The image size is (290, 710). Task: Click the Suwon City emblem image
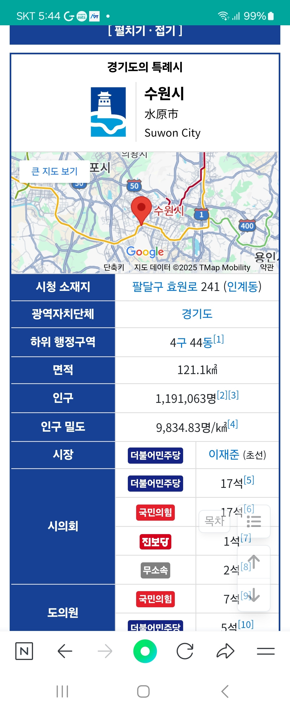coord(108,112)
